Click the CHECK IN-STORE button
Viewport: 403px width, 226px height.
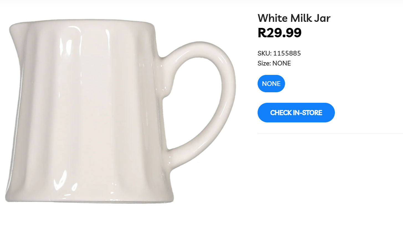point(296,112)
